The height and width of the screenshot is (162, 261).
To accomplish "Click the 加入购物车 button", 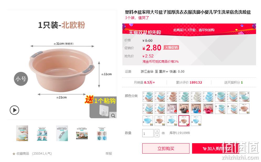I will (x=216, y=148).
